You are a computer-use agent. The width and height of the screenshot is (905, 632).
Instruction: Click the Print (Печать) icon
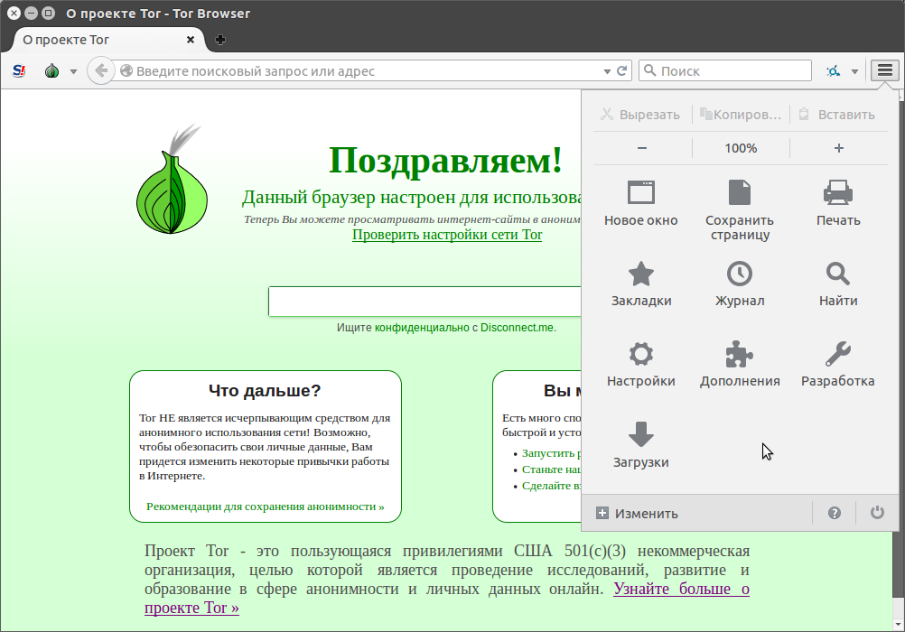pos(838,193)
